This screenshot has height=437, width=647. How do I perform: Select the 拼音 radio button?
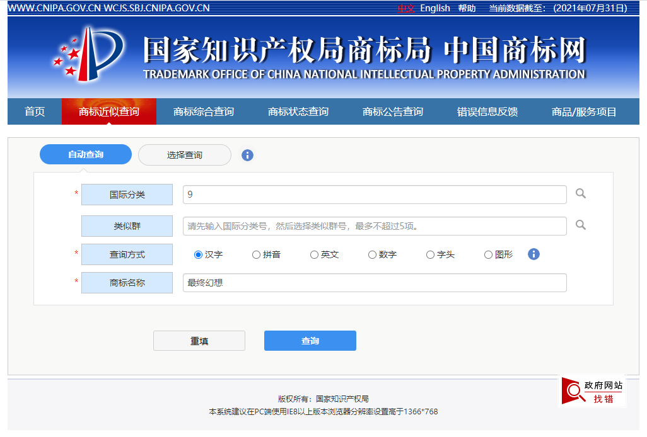point(256,255)
